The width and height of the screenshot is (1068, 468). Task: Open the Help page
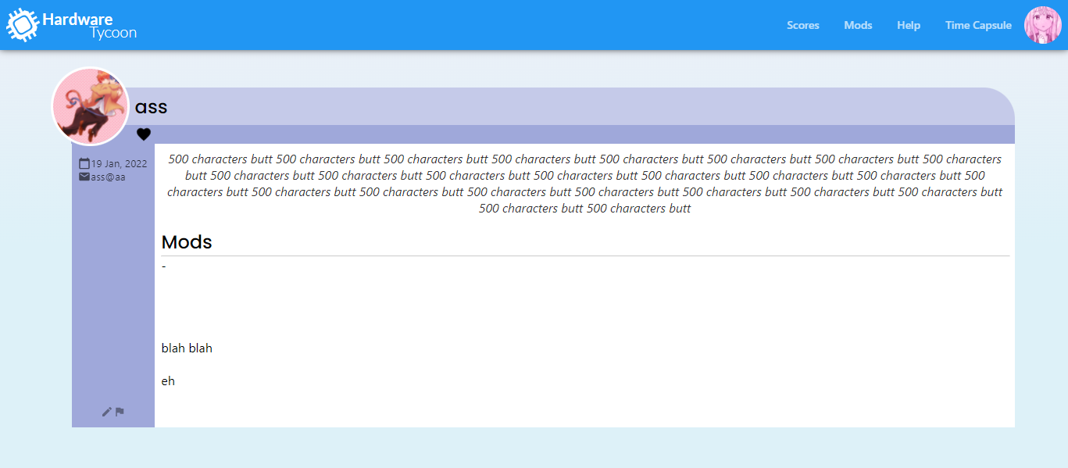coord(909,25)
